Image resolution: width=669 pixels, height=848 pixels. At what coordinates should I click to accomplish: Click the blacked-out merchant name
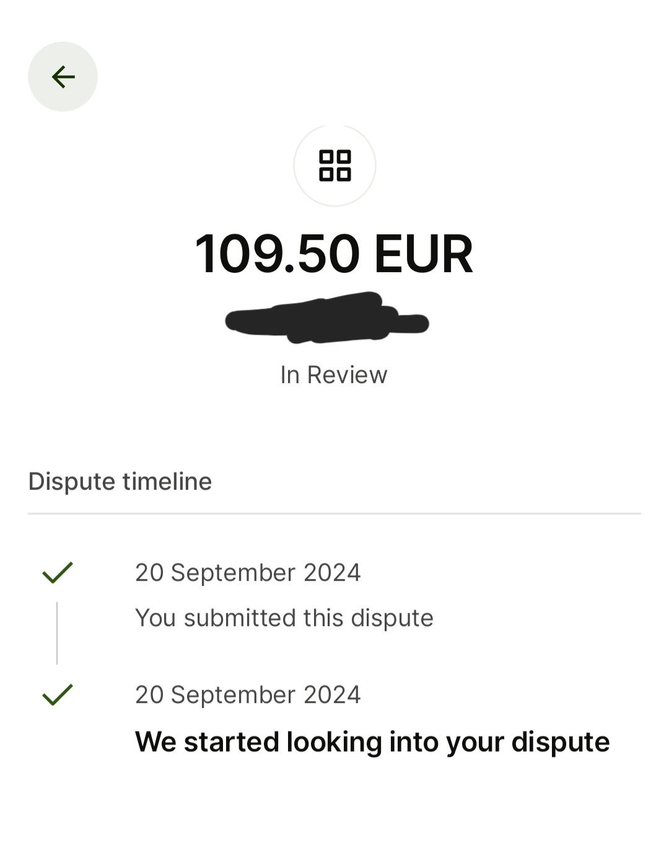[327, 319]
